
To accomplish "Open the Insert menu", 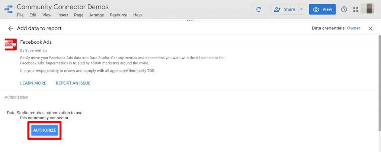I will [63, 15].
